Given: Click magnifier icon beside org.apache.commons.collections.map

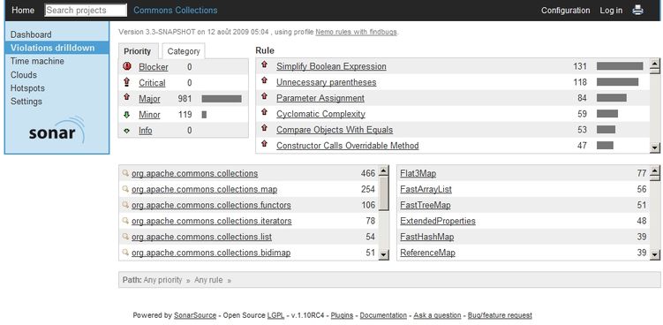Looking at the screenshot, I should (x=125, y=189).
